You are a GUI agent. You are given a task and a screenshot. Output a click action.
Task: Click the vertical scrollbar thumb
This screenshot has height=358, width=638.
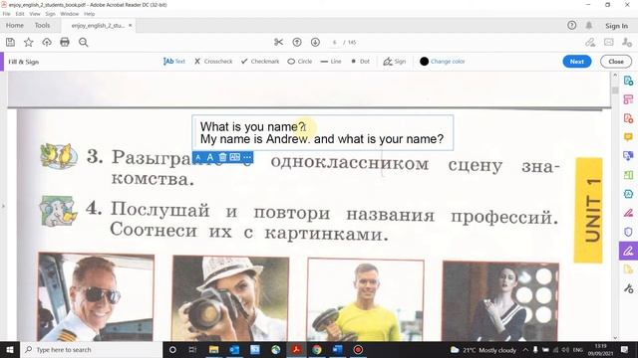click(x=615, y=90)
